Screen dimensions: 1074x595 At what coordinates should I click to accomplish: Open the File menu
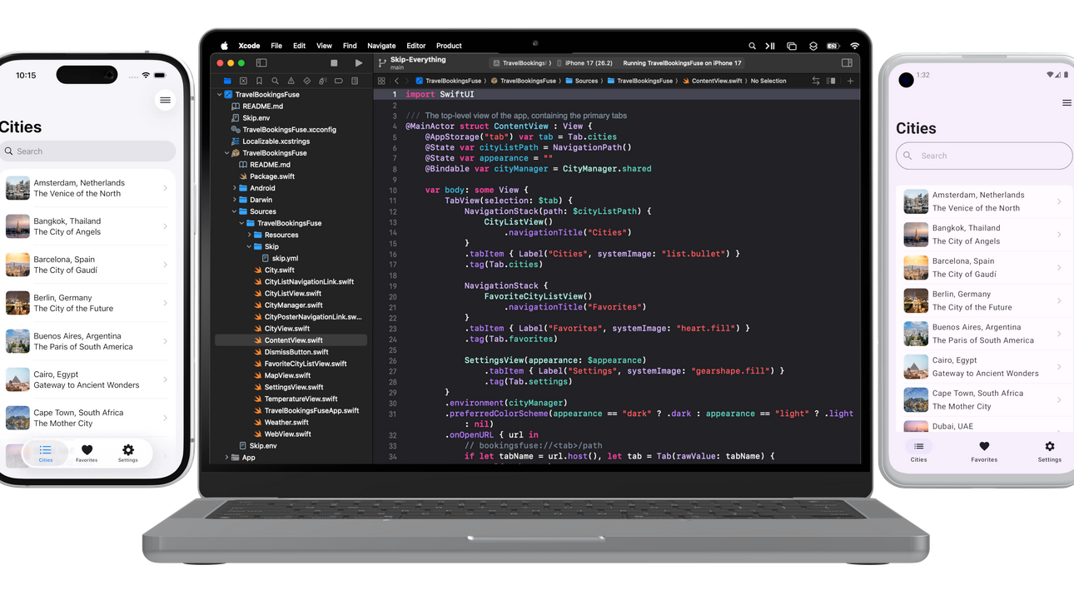(276, 47)
